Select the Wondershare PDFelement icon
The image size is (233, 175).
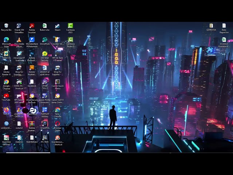point(32,42)
